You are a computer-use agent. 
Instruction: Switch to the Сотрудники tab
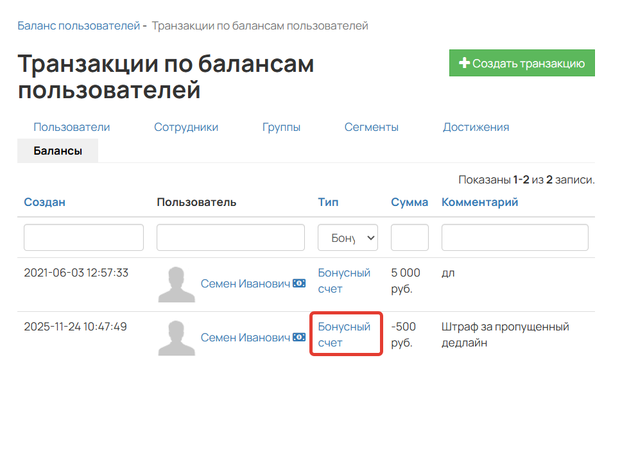click(x=185, y=127)
